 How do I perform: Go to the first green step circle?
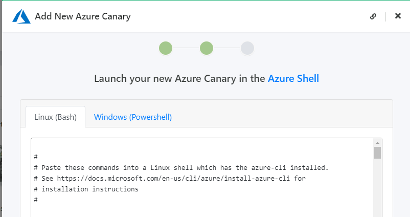[x=165, y=48]
